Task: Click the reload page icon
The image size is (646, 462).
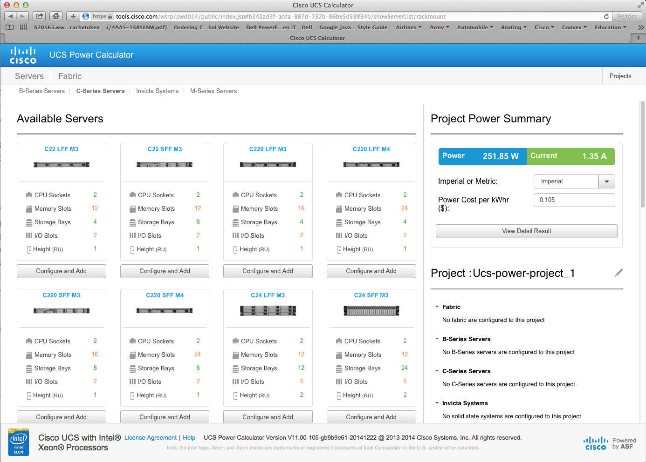Action: (x=606, y=16)
